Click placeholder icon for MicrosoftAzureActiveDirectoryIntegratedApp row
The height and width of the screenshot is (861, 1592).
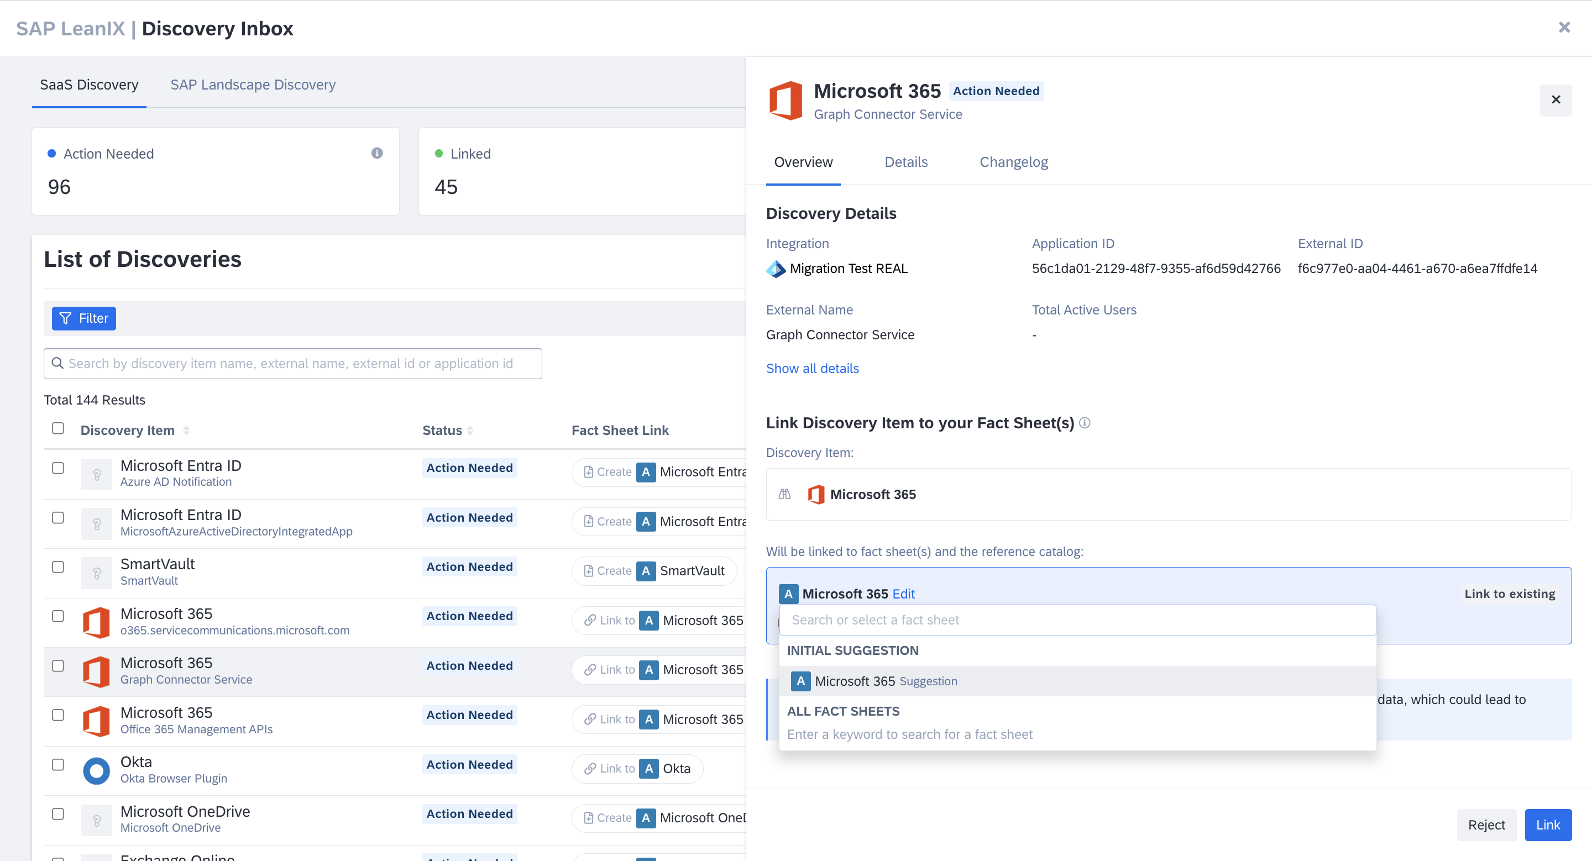96,524
